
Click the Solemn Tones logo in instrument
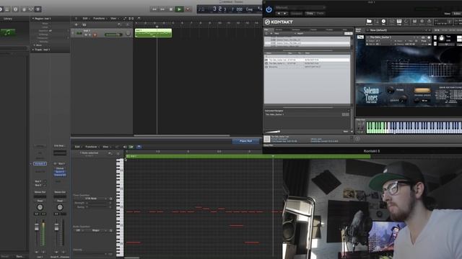click(371, 94)
